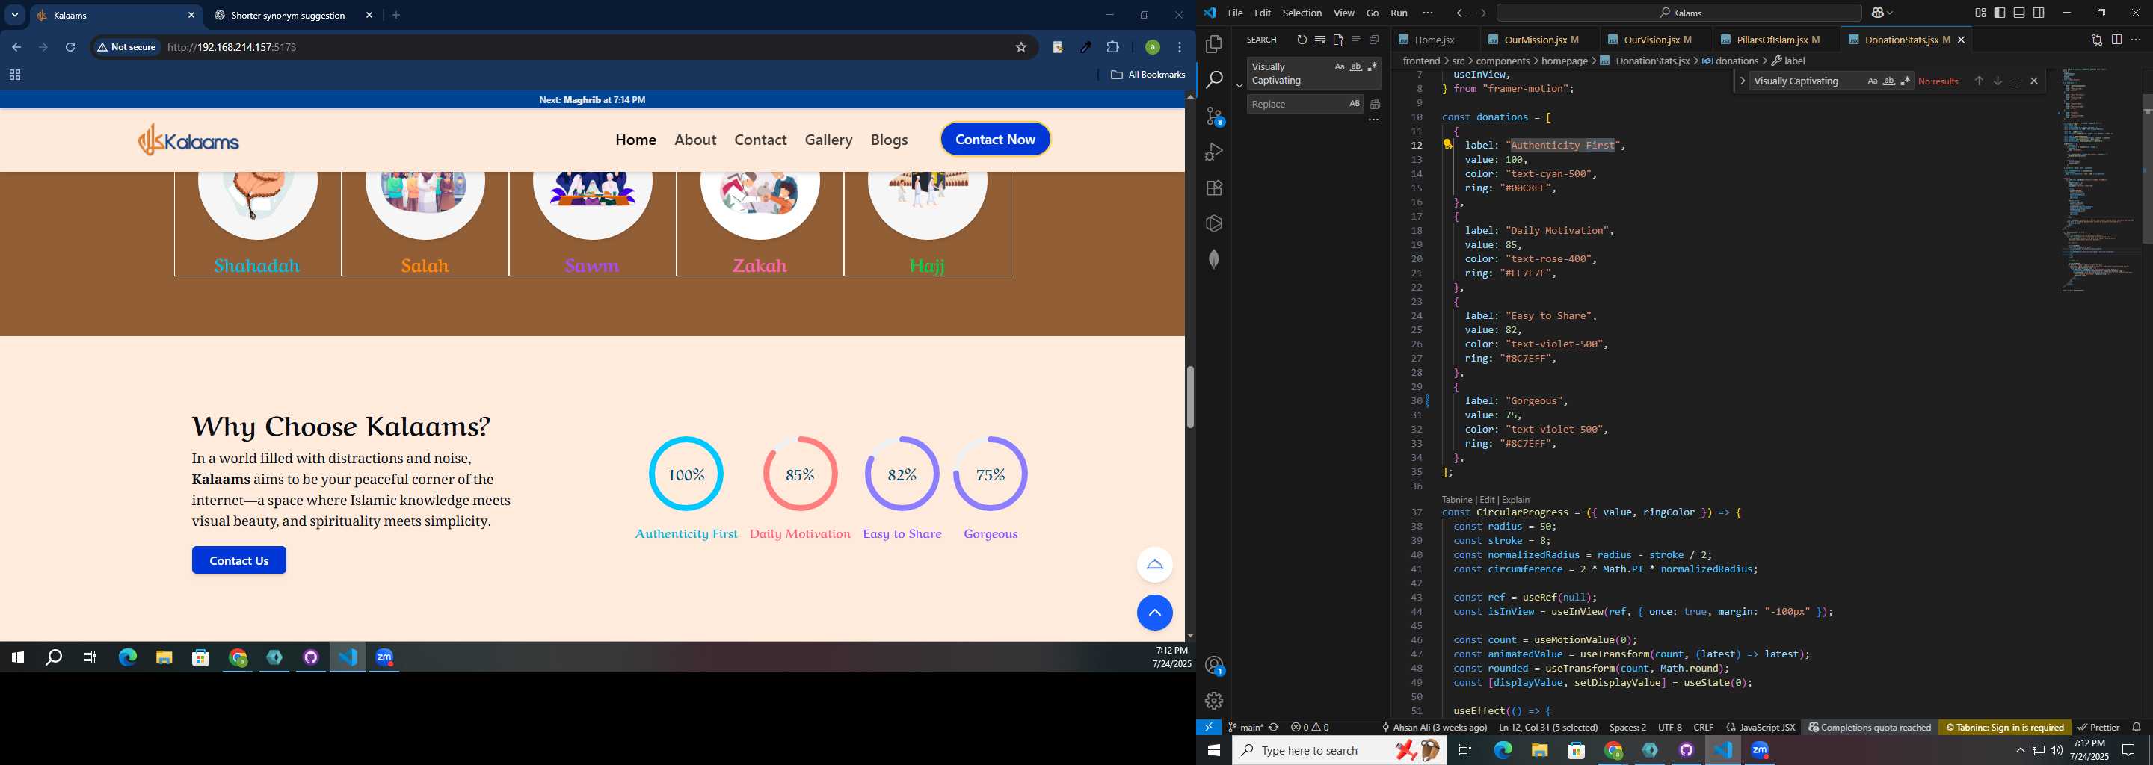Toggle Use Regular Expression in Search panel
2153x765 pixels.
(1373, 66)
